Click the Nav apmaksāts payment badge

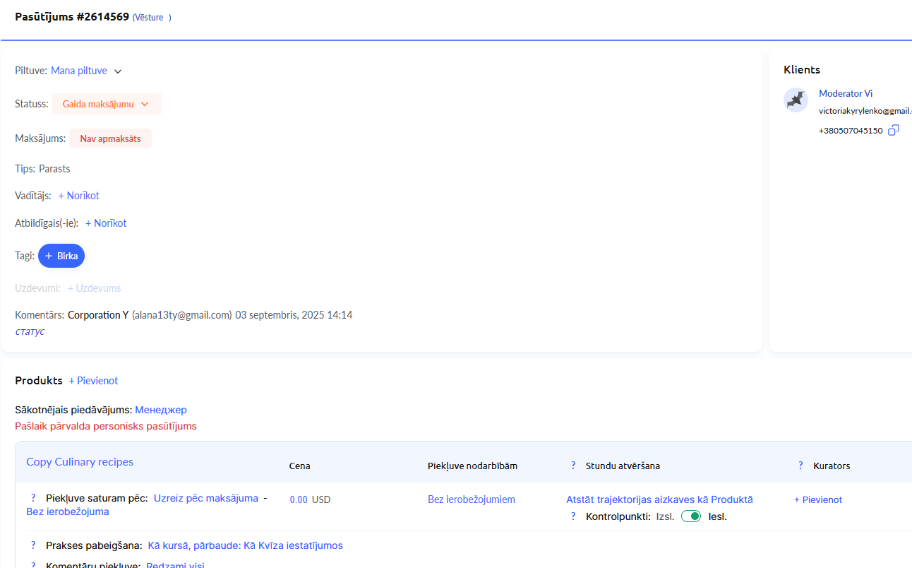click(110, 138)
